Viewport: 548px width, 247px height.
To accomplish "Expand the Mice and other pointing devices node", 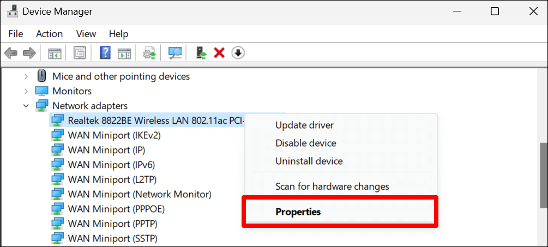I will [x=26, y=76].
